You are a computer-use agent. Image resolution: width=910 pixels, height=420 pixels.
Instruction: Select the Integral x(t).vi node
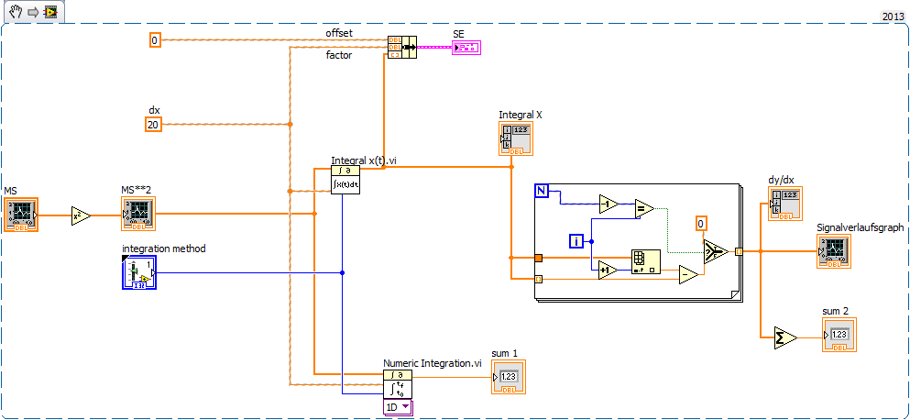[345, 180]
